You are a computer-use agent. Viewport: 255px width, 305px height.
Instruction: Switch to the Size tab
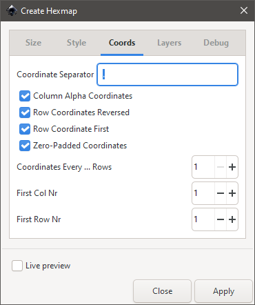(x=34, y=43)
